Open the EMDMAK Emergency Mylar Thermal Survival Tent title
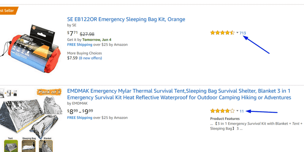The image size is (304, 152). (179, 94)
